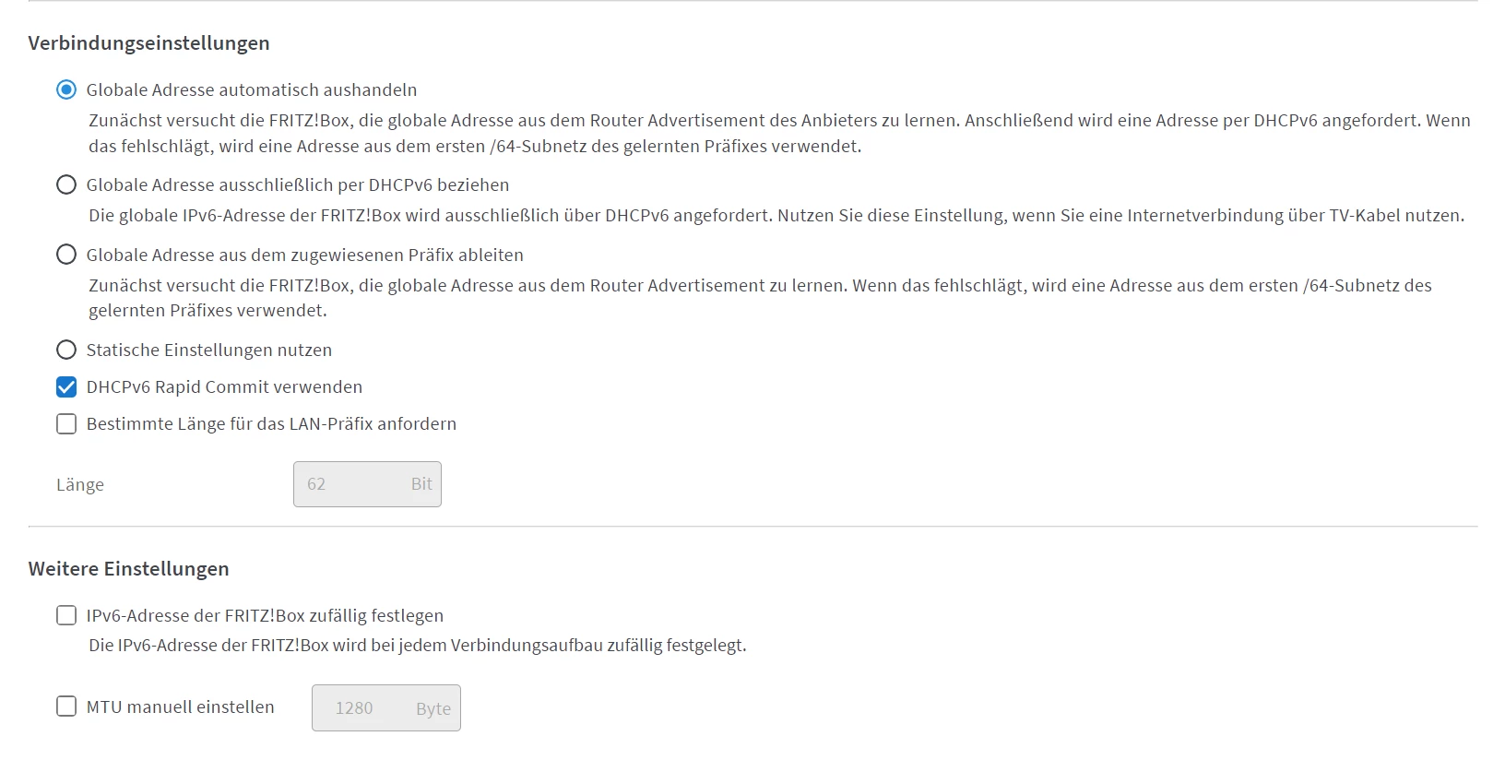The width and height of the screenshot is (1505, 760).
Task: Click the 'Weitere Einstellungen' section heading
Action: [x=128, y=569]
